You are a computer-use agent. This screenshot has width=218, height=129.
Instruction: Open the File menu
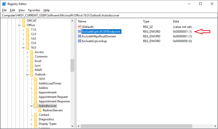pos(4,10)
